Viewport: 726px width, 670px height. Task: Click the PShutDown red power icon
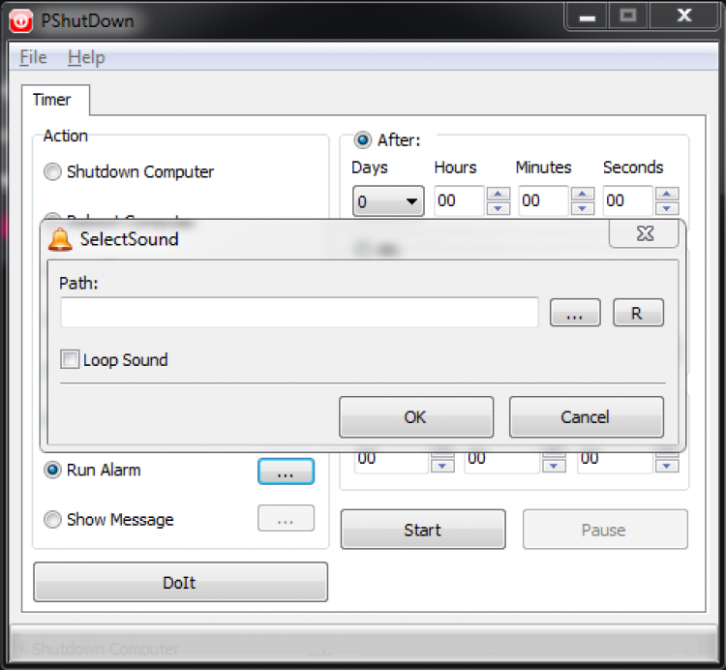point(21,21)
